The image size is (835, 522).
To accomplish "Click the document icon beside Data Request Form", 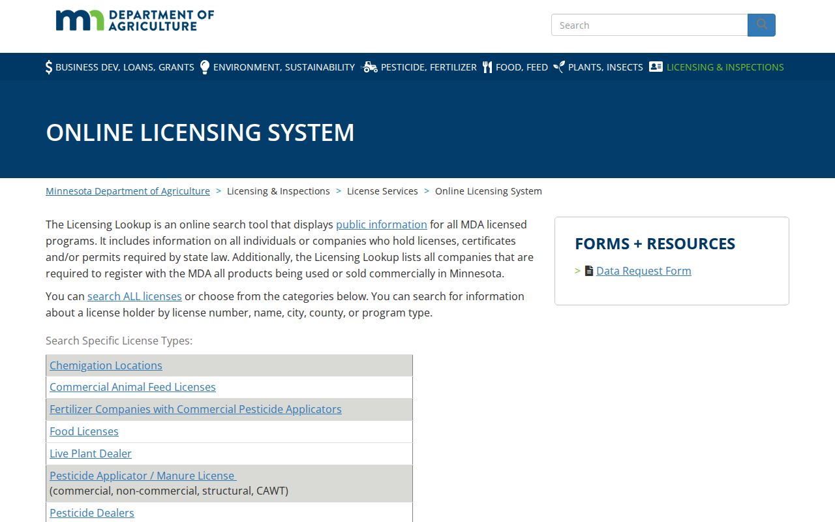I will (589, 271).
